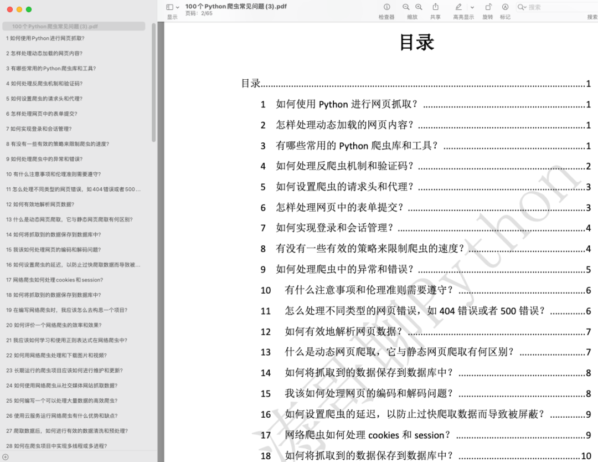598x462 pixels.
Task: Follow TOC link 16 如何设置爬虫的延迟
Action: 426,414
